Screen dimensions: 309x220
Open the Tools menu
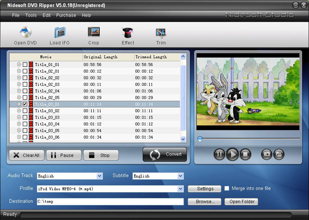tap(31, 15)
